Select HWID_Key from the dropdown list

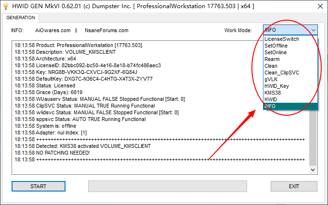(290, 86)
